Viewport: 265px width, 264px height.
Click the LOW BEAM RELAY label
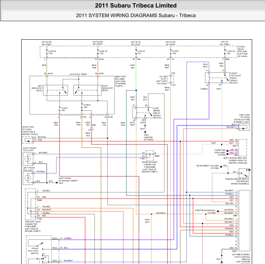[158, 113]
